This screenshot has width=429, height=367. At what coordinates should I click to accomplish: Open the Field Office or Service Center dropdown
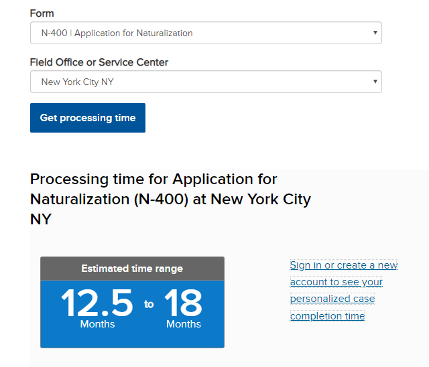206,82
